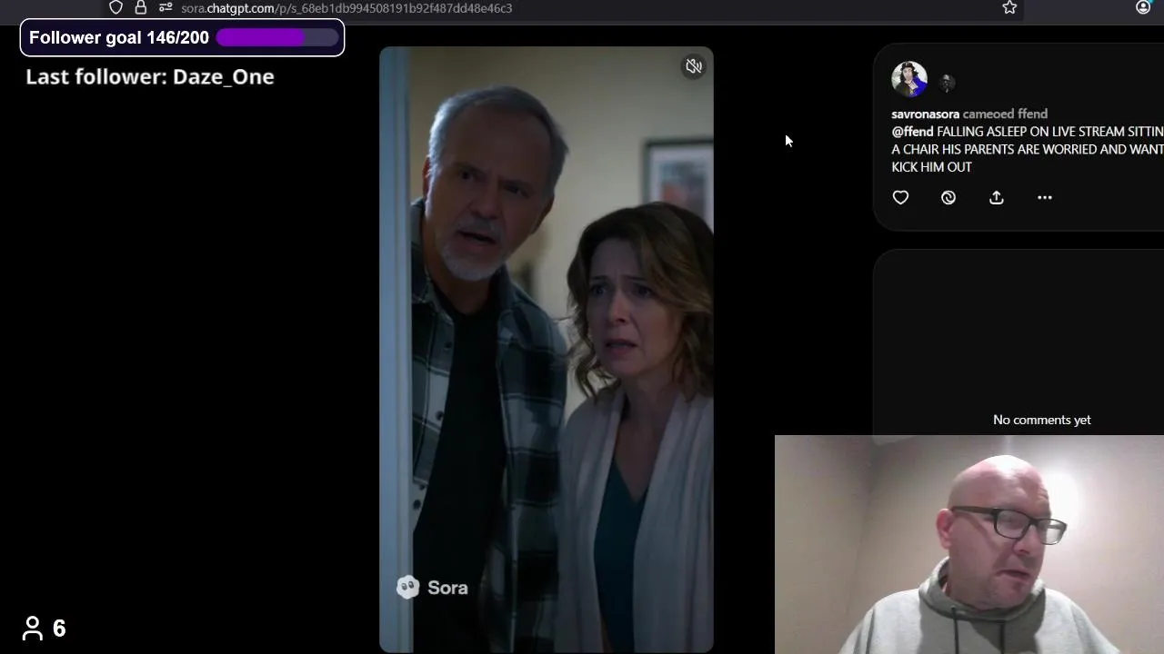Open site permissions icon in address bar
The height and width of the screenshot is (654, 1164).
(x=166, y=7)
